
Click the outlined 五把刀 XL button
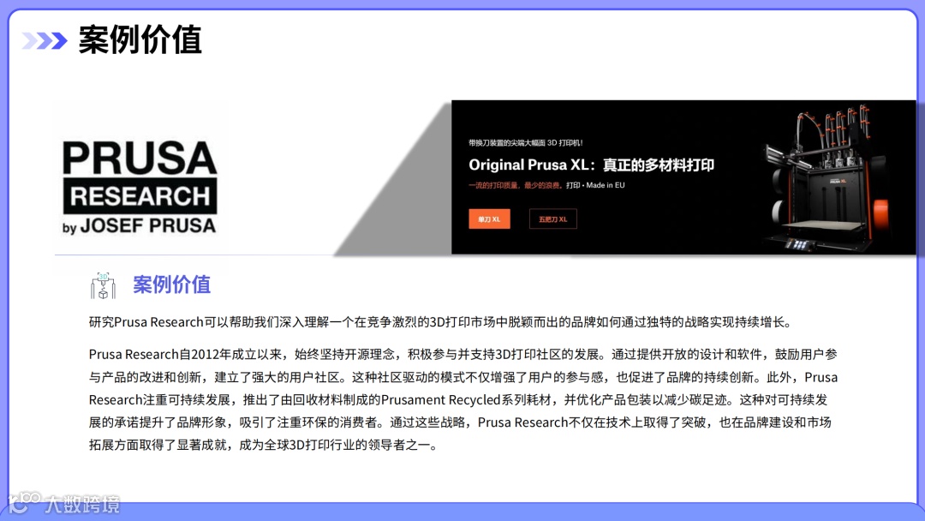[x=552, y=219]
